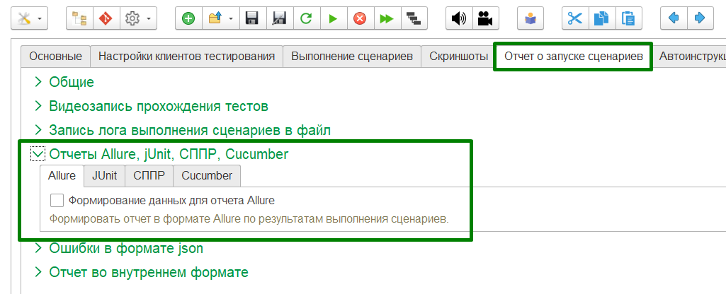Screen dimensions: 726x294
Task: Collapse Отчеты Allure, jUnit, СППР, Cucumber section
Action: click(38, 154)
